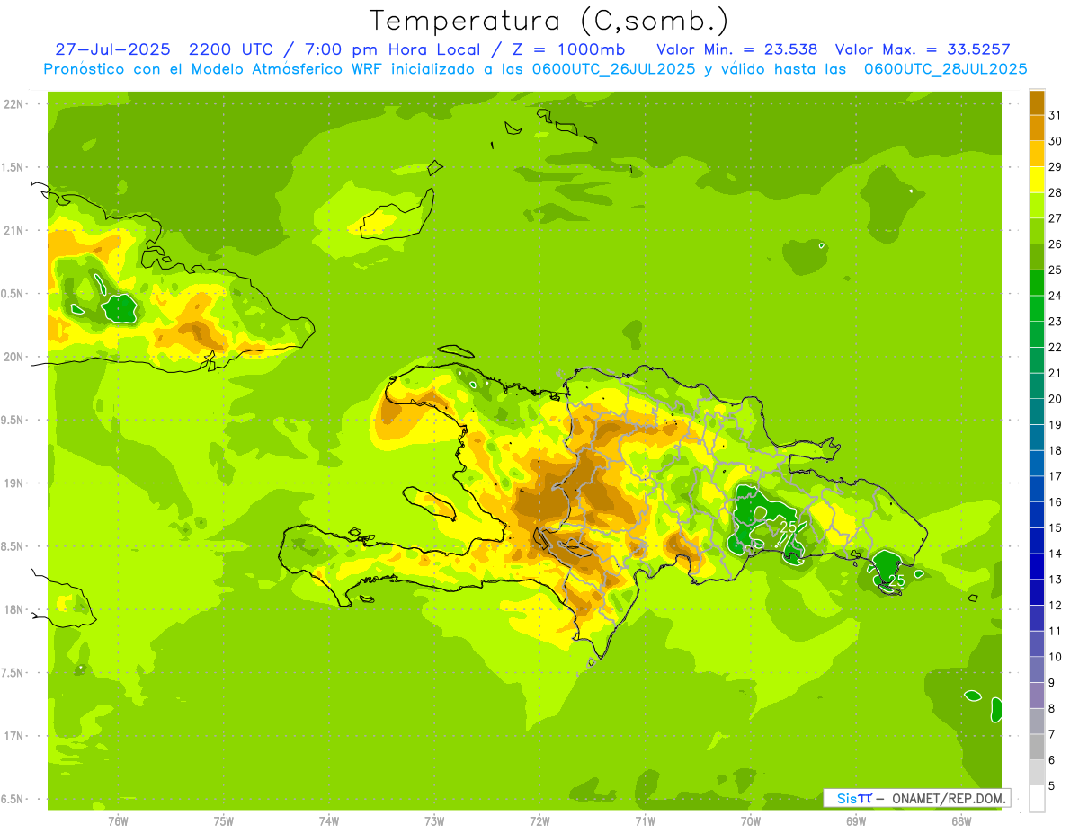The height and width of the screenshot is (833, 1079).
Task: Click the "70W" longitude label
Action: (751, 820)
